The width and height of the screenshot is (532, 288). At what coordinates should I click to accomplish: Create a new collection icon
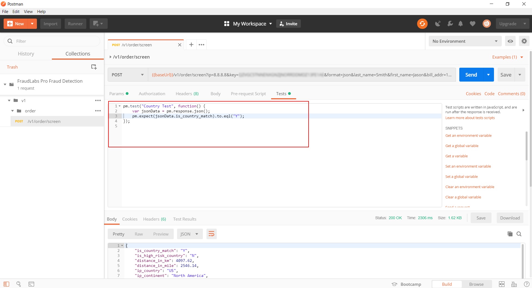pyautogui.click(x=94, y=67)
